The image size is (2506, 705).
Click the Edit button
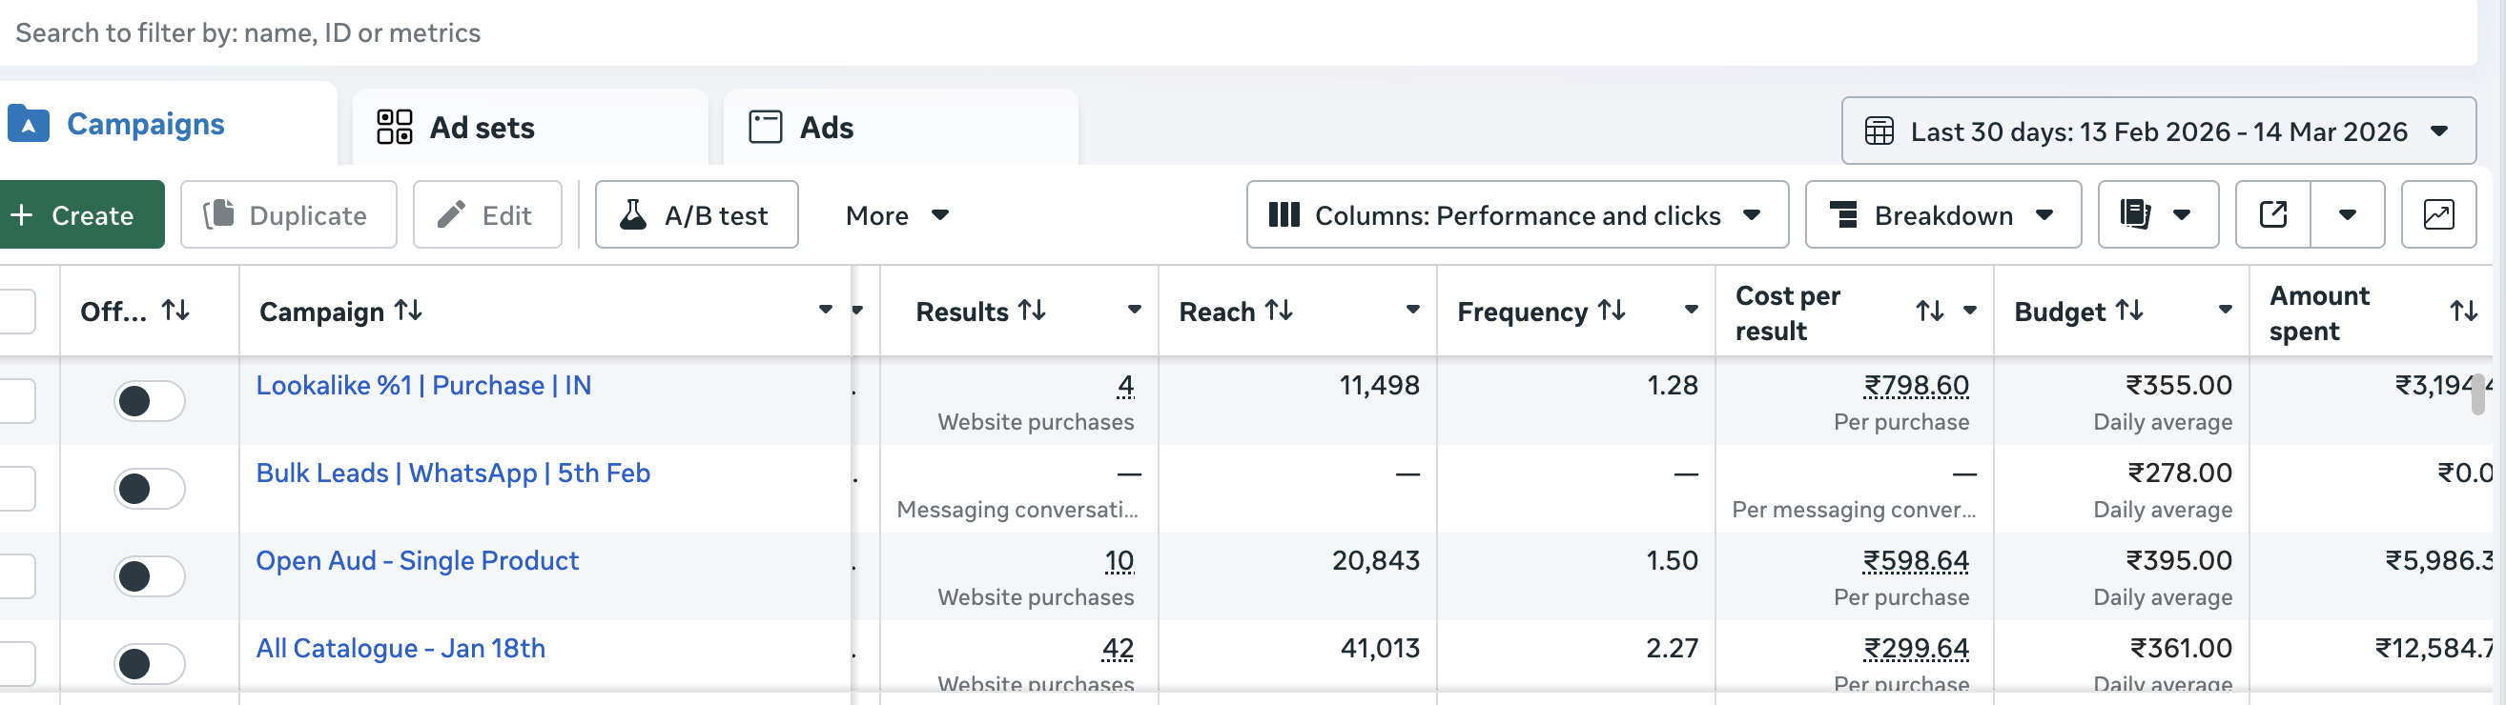(487, 214)
